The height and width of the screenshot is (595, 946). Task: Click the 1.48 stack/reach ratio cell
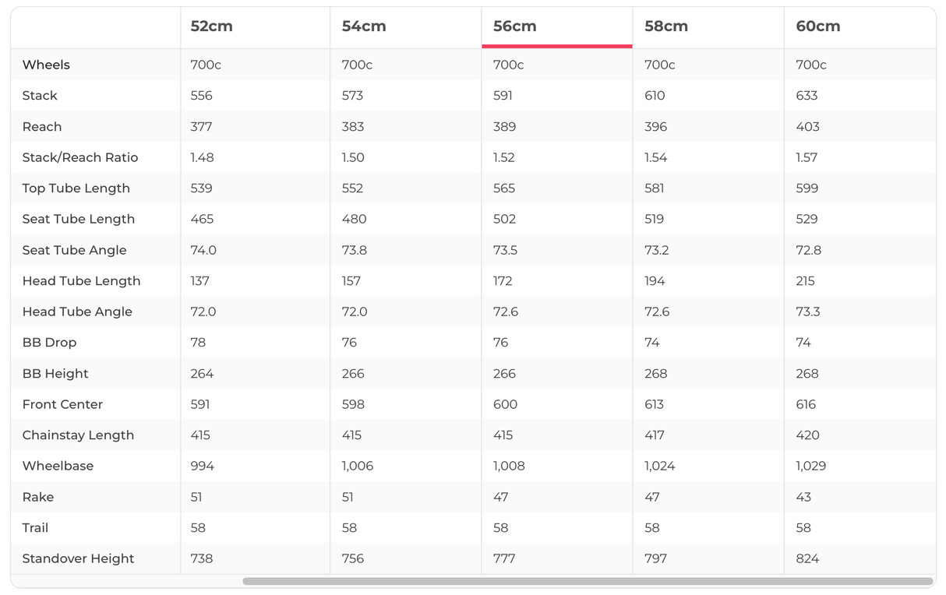[x=202, y=157]
